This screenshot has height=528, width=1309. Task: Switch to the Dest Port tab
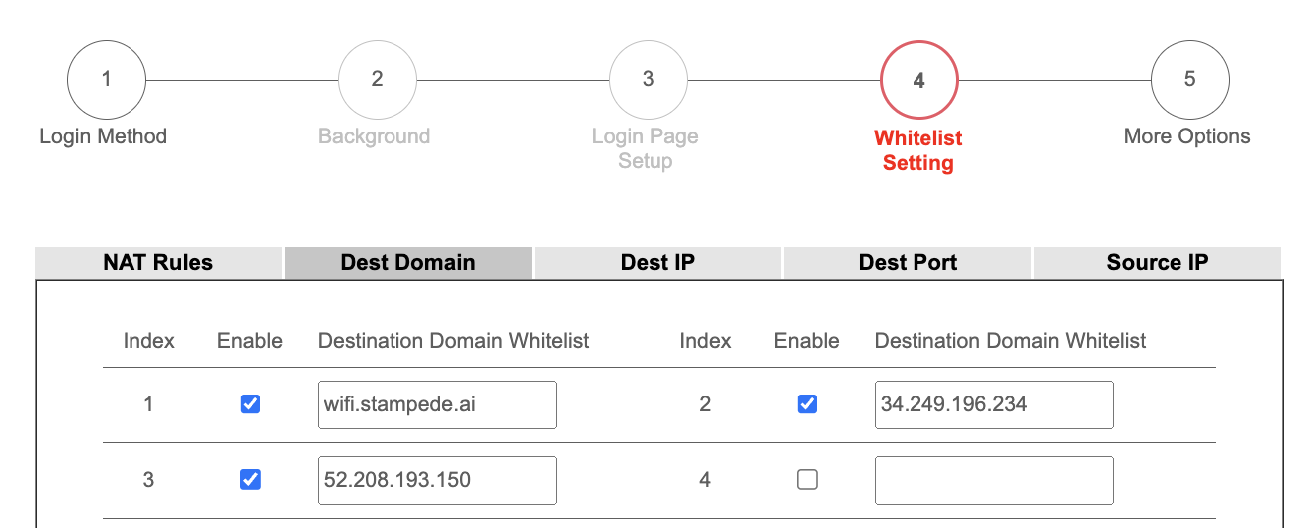coord(908,263)
